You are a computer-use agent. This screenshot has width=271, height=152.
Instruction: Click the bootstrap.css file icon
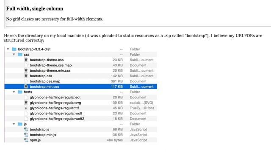26,76
